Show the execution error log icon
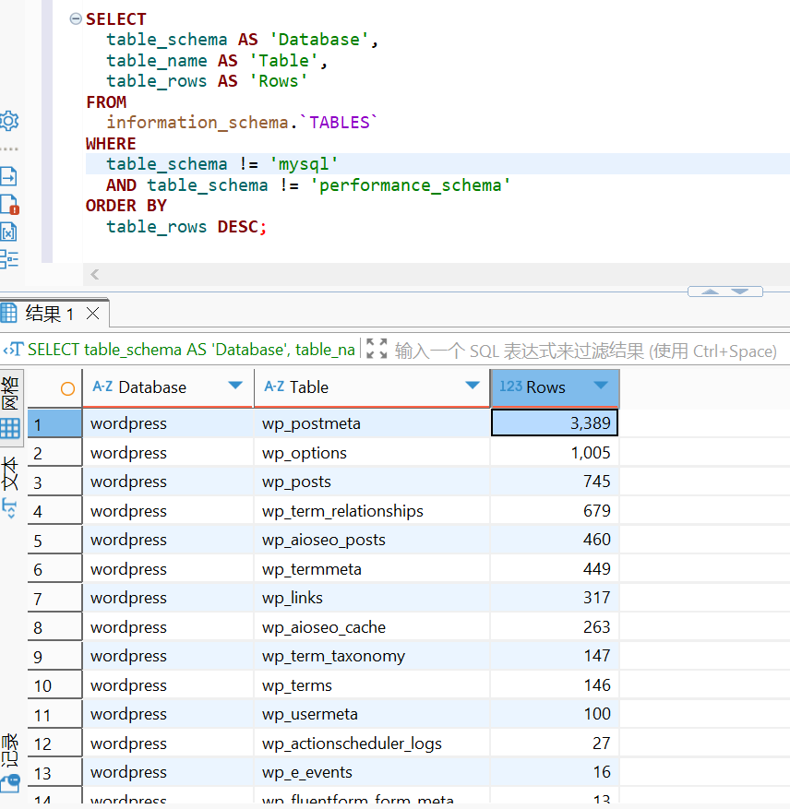790x809 pixels. [9, 204]
